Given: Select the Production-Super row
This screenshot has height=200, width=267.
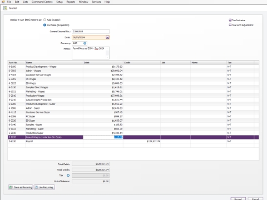Looking at the screenshot, I should click(x=133, y=133).
